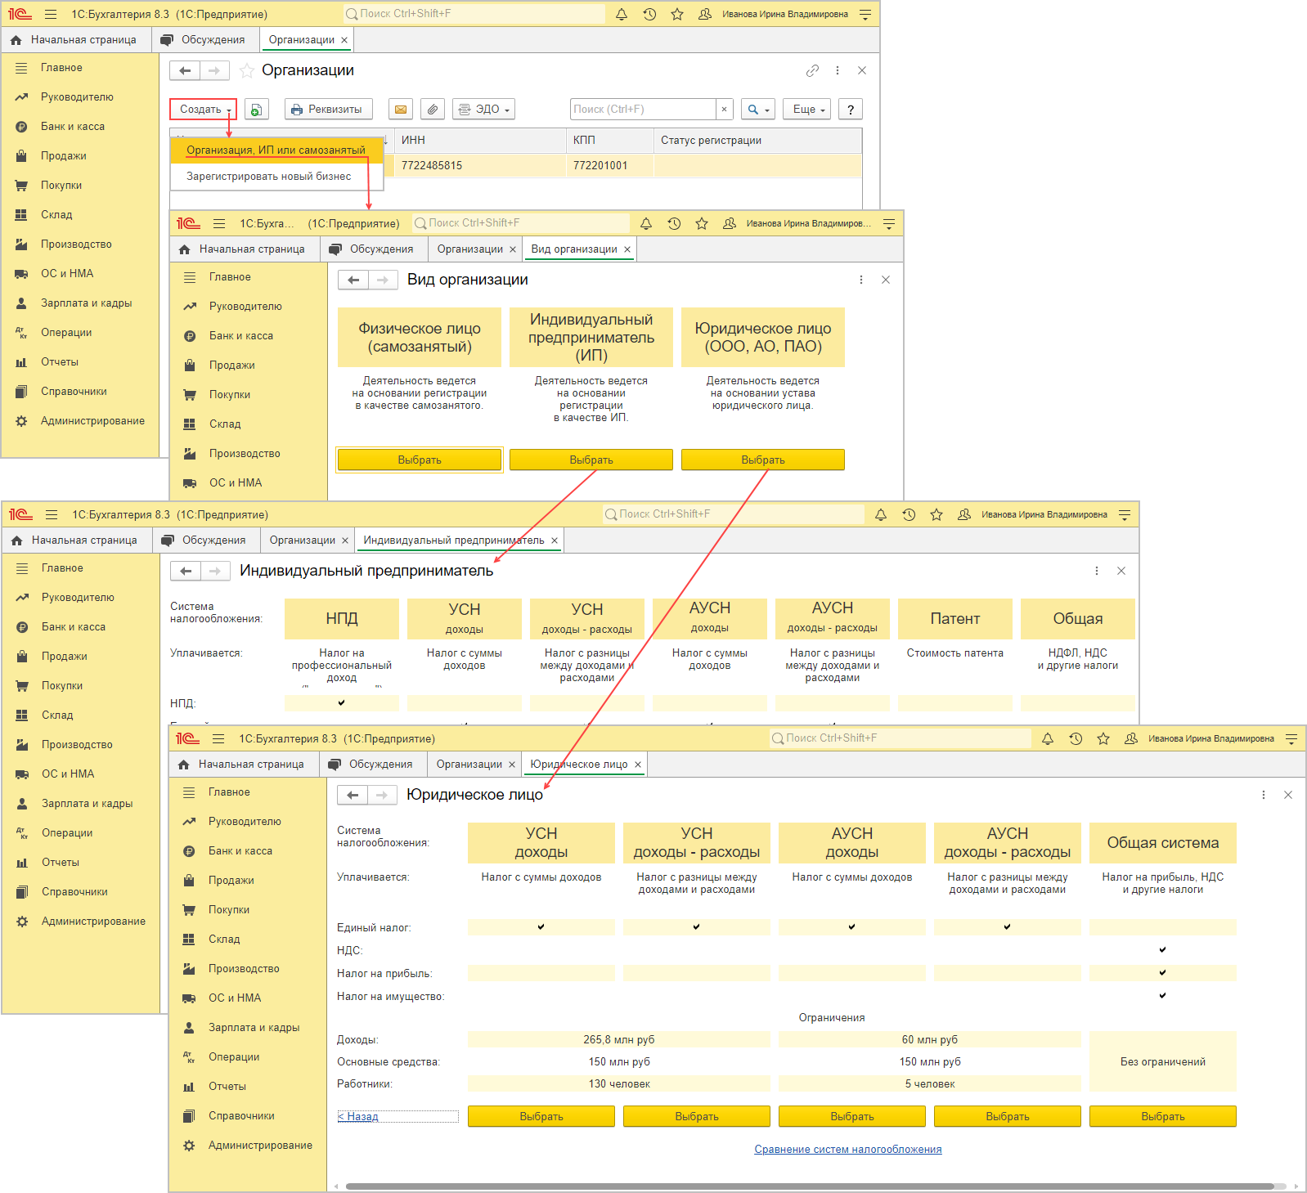Click clear X in Организации search field
This screenshot has height=1193, width=1307.
(x=724, y=109)
